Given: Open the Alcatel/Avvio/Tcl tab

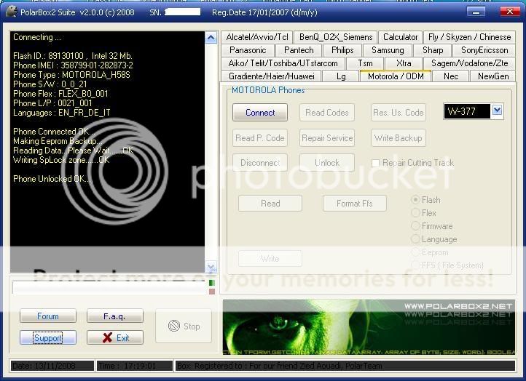Looking at the screenshot, I should [x=257, y=37].
